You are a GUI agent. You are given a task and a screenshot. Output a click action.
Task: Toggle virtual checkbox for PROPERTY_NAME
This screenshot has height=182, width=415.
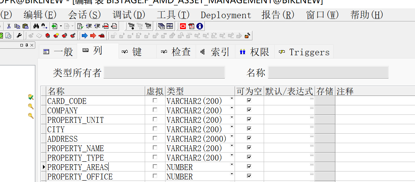click(x=155, y=147)
